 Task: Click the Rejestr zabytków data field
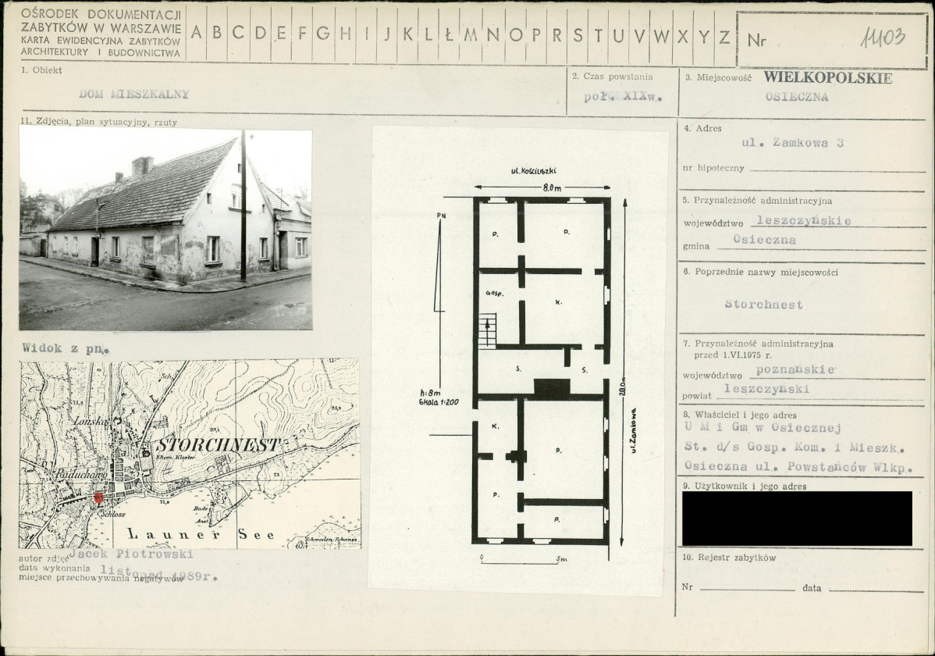877,588
